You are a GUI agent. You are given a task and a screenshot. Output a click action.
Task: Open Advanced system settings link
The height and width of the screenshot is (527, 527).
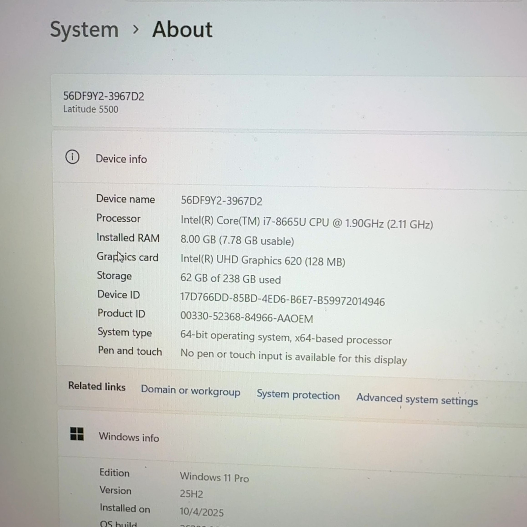click(417, 399)
